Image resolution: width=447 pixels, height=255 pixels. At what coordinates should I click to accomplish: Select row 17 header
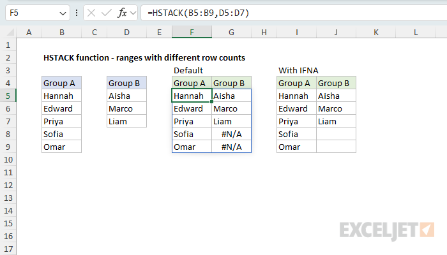8,249
